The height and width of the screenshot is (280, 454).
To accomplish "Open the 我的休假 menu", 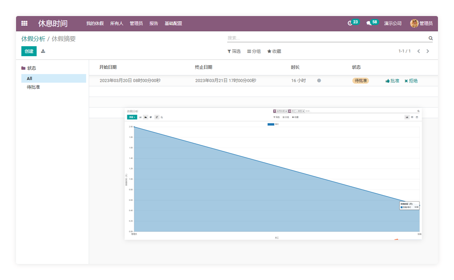I will pos(95,23).
